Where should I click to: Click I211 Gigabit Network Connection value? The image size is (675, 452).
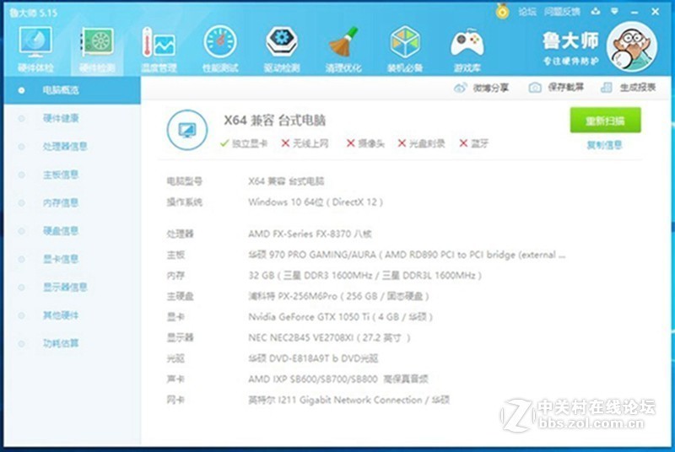pos(348,400)
